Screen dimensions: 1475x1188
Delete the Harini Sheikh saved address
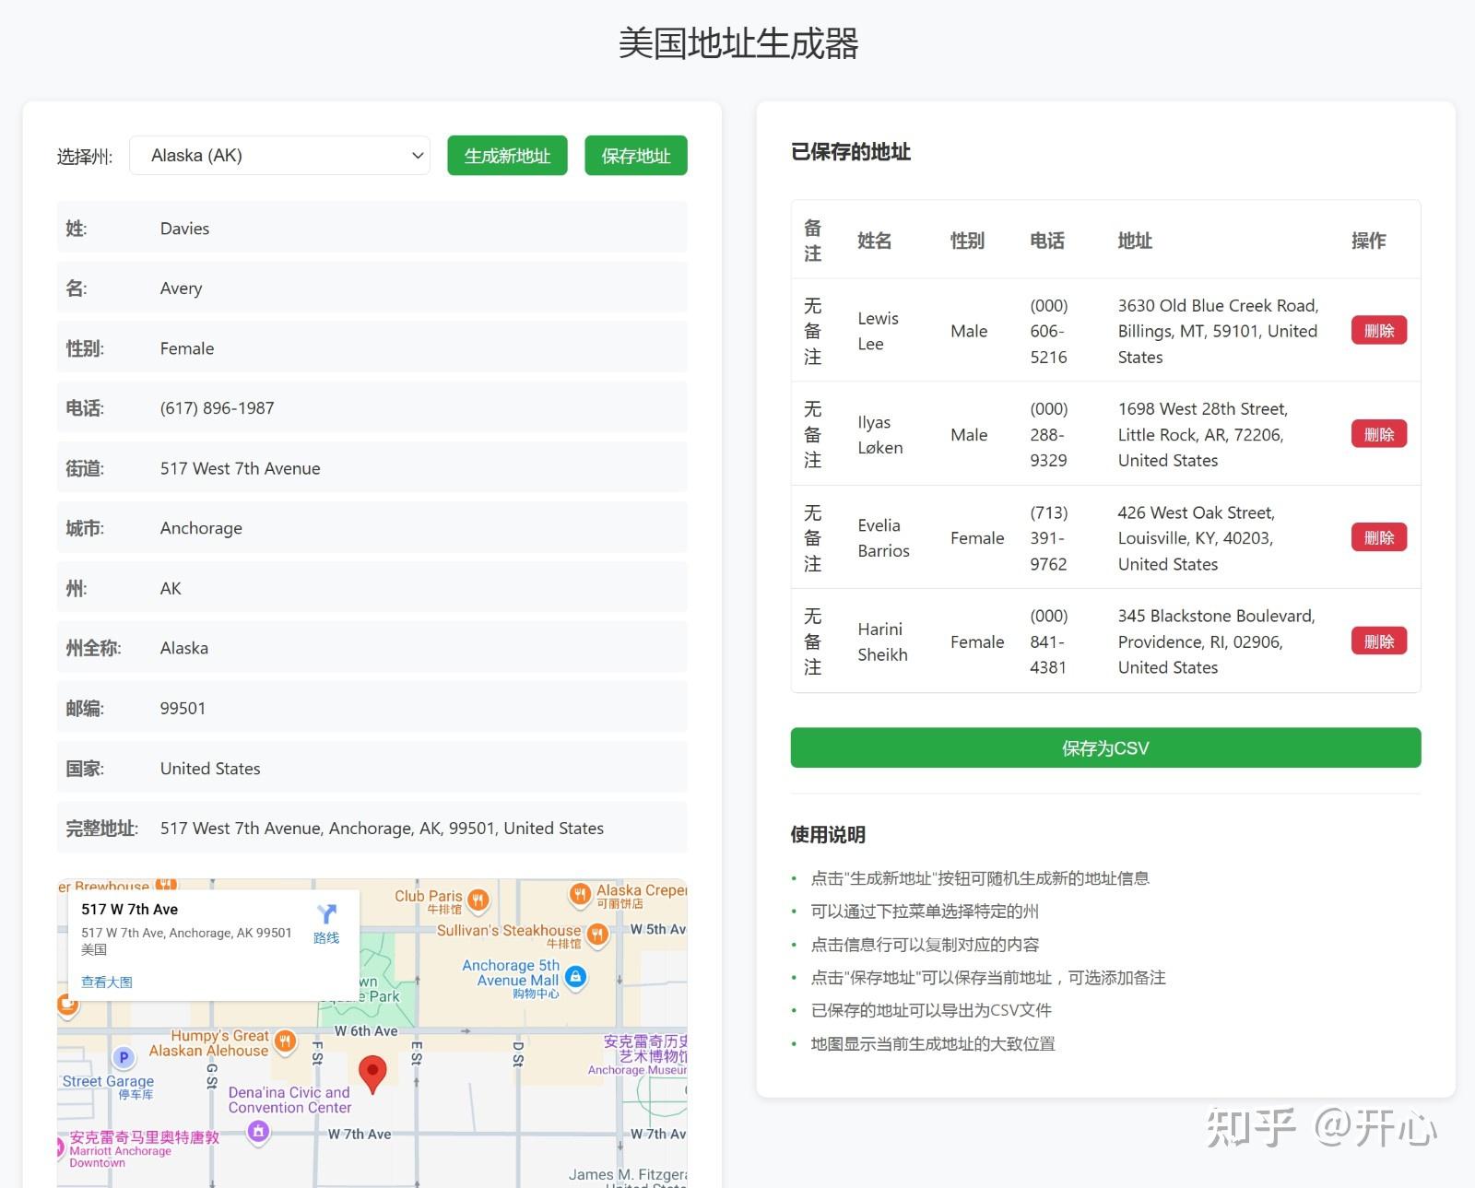(x=1378, y=641)
